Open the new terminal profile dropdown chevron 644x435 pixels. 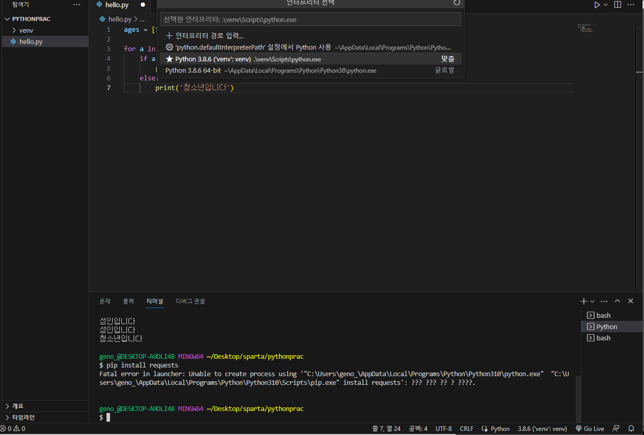pos(592,301)
